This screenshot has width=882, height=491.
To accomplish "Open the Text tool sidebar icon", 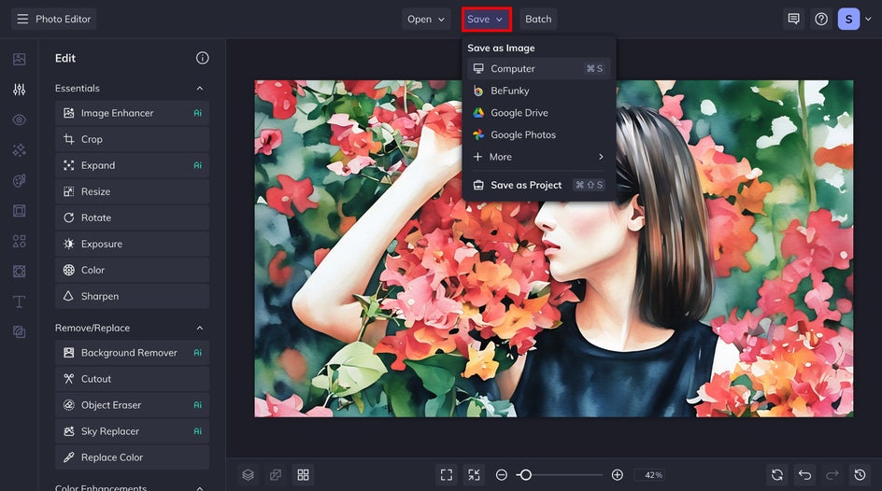I will click(x=19, y=302).
